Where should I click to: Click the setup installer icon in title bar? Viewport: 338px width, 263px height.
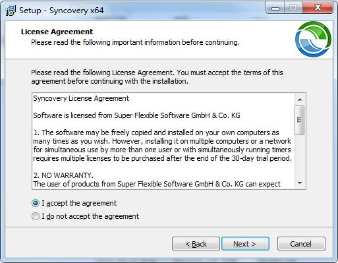[11, 11]
